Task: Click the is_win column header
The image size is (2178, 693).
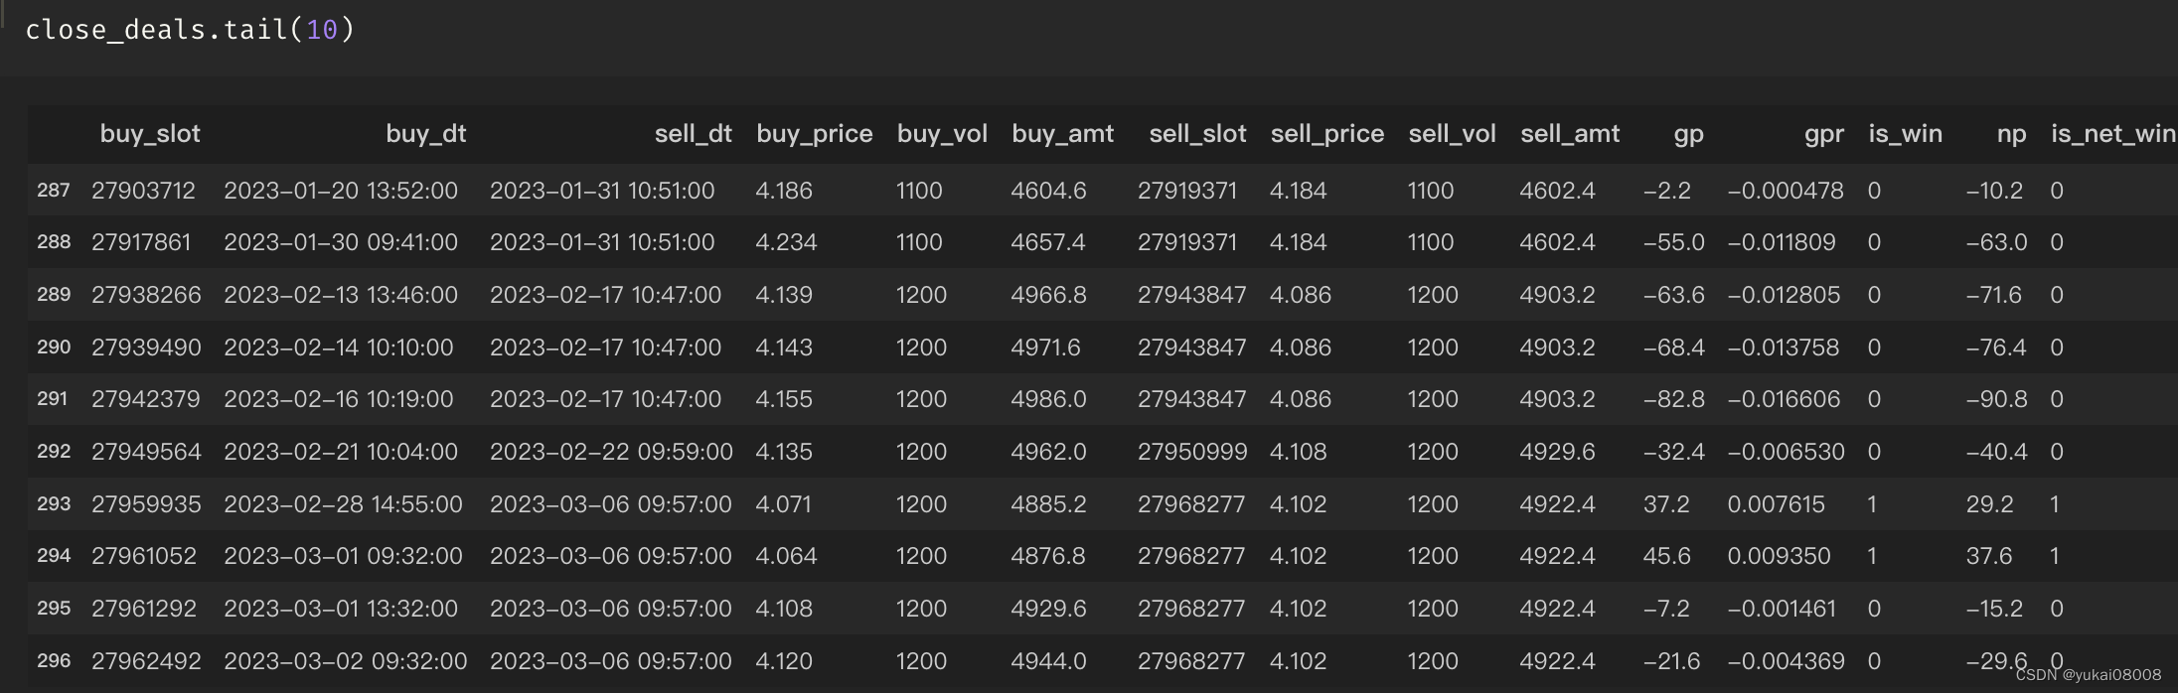Action: (1905, 134)
